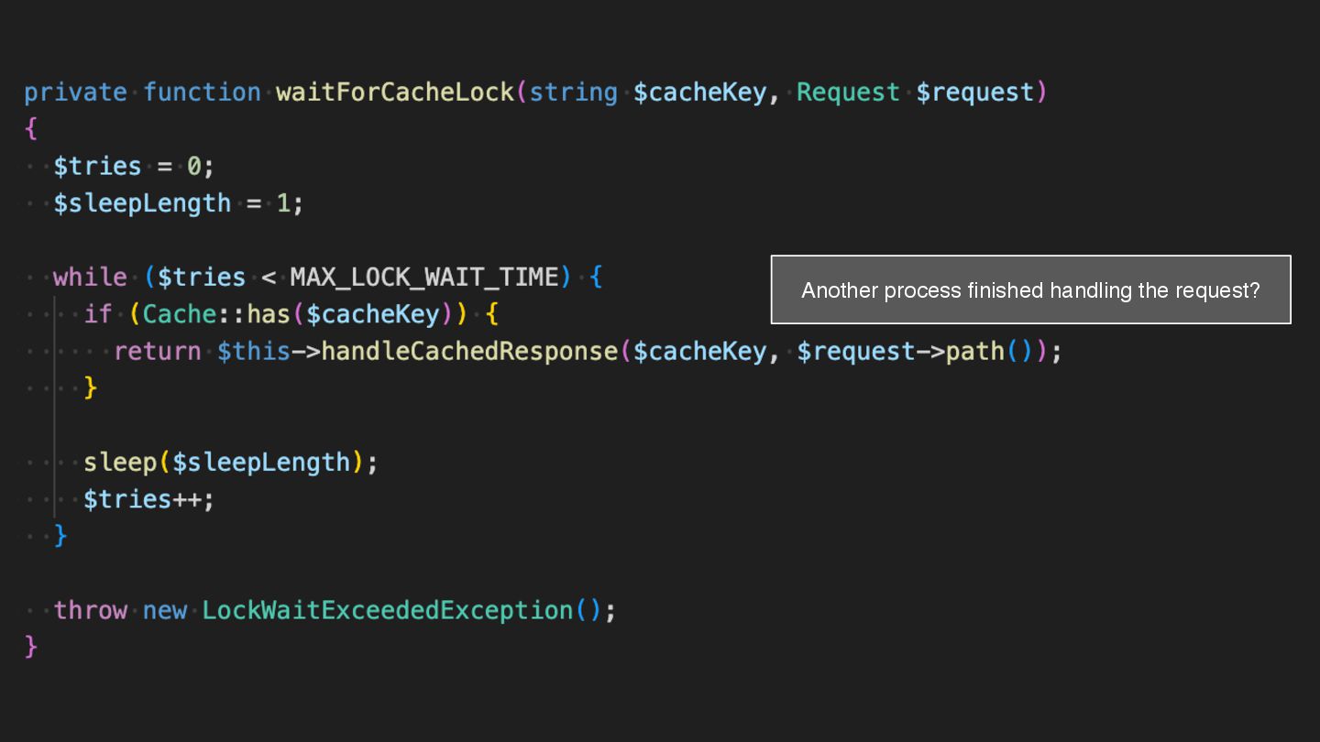Screen dimensions: 1320x742
Task: Click the $sleepLength variable in its assignment
Action: pyautogui.click(x=142, y=203)
